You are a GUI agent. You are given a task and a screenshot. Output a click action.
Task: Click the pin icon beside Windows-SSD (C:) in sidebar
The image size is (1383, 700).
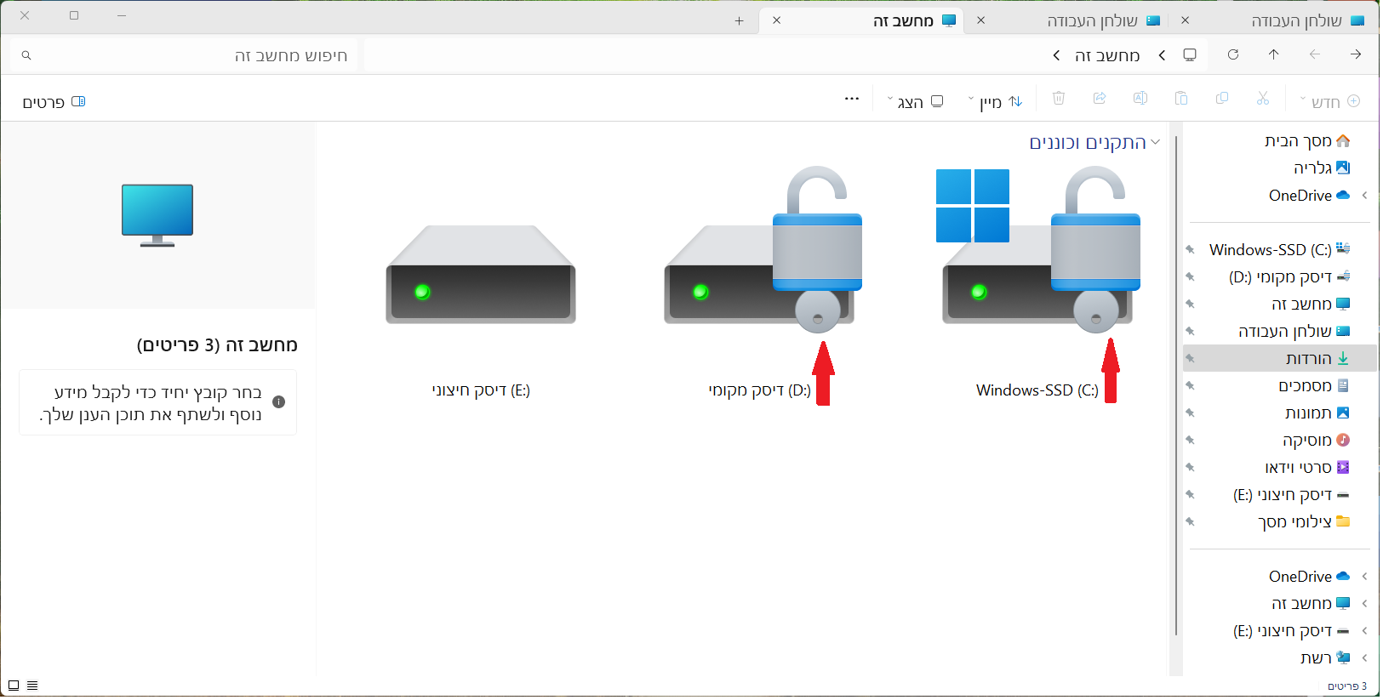click(x=1190, y=250)
